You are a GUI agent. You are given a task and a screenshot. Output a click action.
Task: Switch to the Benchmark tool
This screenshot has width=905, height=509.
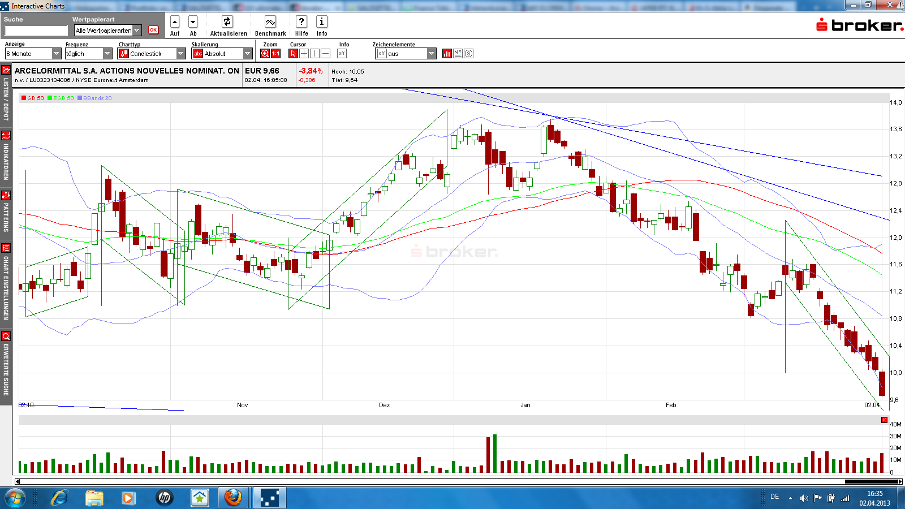point(270,21)
